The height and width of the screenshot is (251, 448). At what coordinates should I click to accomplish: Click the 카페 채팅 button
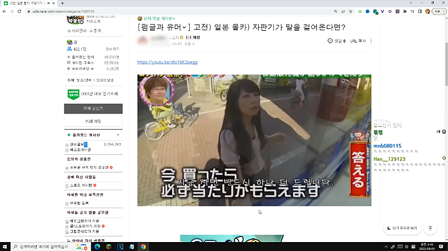(x=93, y=121)
